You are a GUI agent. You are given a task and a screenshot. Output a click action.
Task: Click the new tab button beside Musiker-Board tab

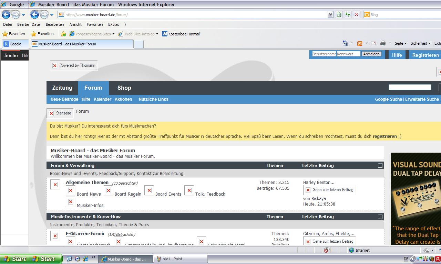pyautogui.click(x=139, y=44)
